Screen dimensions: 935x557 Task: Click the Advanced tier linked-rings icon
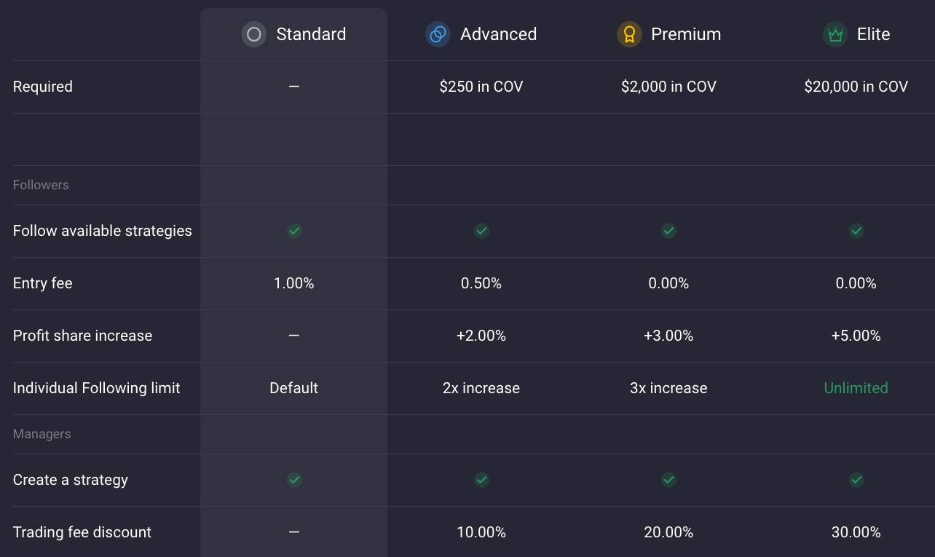click(x=438, y=34)
